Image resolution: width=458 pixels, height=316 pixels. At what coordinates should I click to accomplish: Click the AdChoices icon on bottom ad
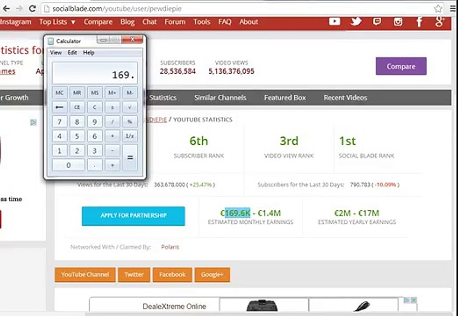406,300
